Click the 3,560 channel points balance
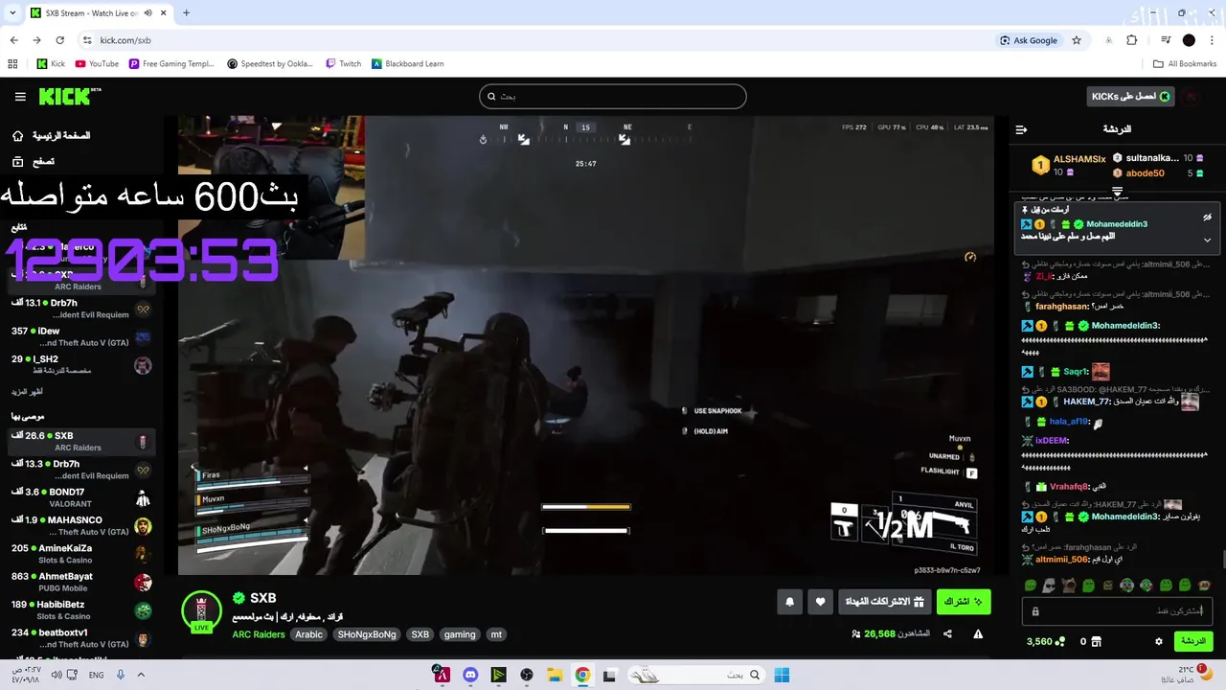1226x690 pixels. (1046, 641)
